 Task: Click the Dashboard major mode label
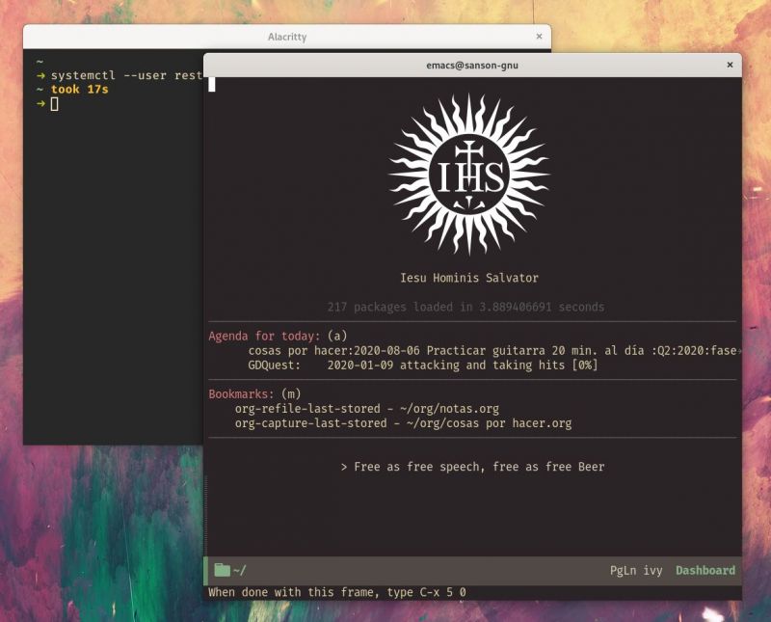(x=705, y=570)
